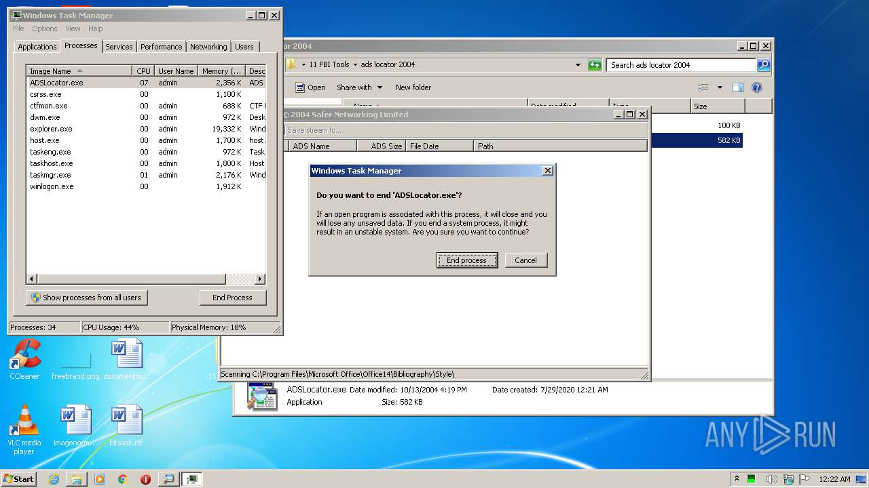Open the VLC media player desktop shortcut

pyautogui.click(x=24, y=430)
